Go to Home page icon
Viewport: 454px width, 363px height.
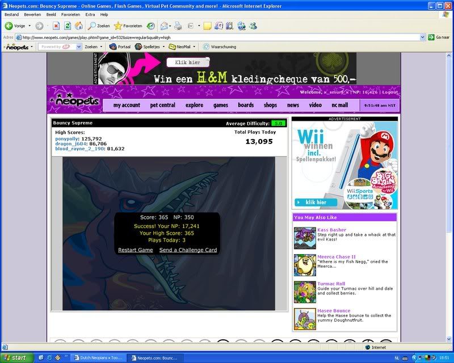point(79,26)
